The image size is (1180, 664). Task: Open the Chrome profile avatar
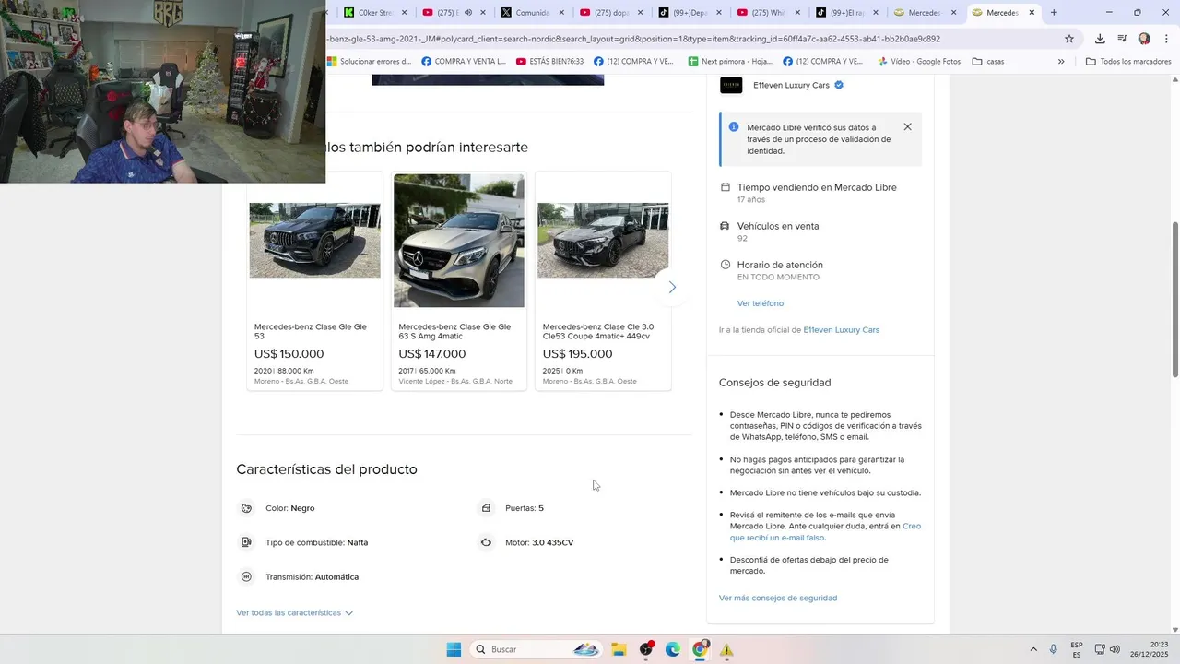click(1144, 39)
